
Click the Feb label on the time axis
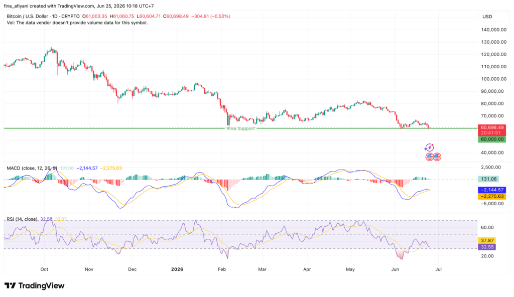(x=222, y=269)
